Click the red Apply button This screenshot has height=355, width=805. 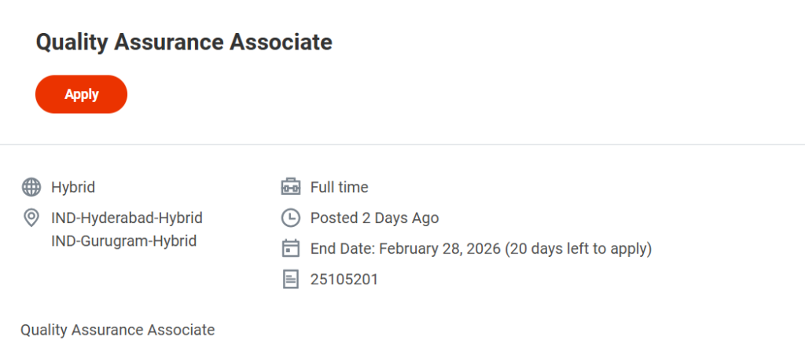click(81, 94)
